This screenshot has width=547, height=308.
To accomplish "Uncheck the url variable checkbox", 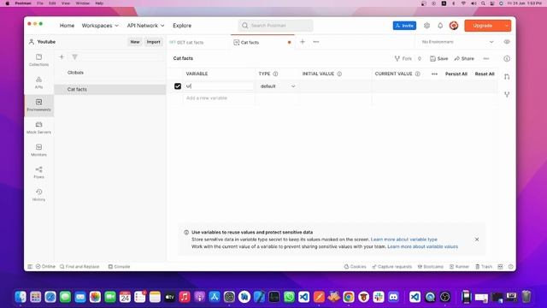I will (x=178, y=86).
